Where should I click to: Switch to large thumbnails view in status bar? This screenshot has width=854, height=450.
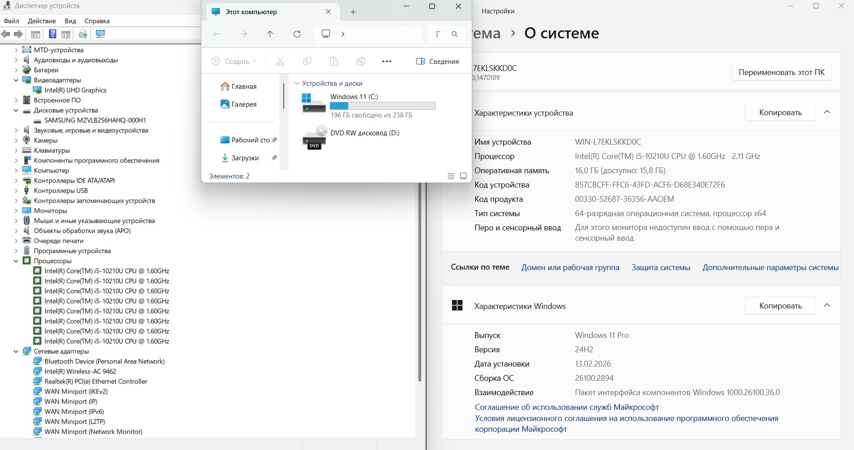(463, 176)
